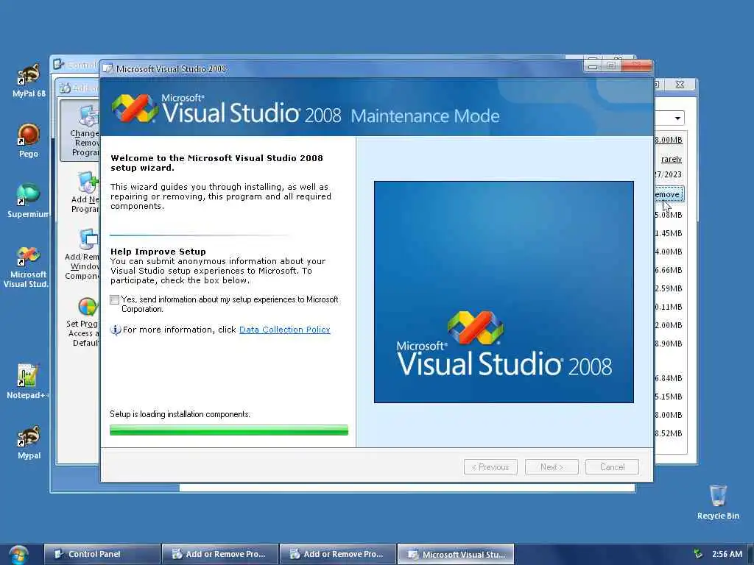Click the 'rarely' usage frequency text
Screen dimensions: 754x565
(x=672, y=159)
